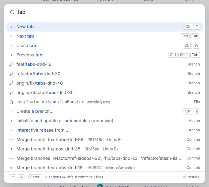Click chevron icon beside New tab
This screenshot has height=187, width=209.
(x=11, y=27)
